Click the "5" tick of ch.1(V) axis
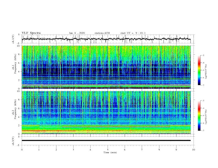Viewport: 218px width, 168px height. pyautogui.click(x=19, y=35)
